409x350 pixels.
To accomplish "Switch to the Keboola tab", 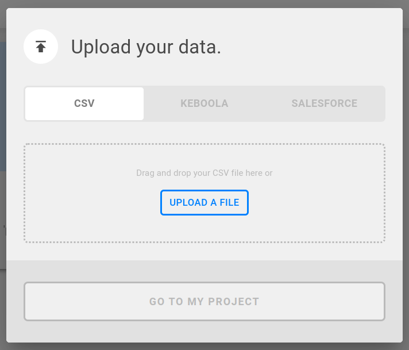I will [204, 104].
